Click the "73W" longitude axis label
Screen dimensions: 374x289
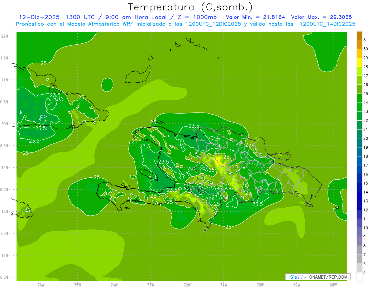[151, 285]
